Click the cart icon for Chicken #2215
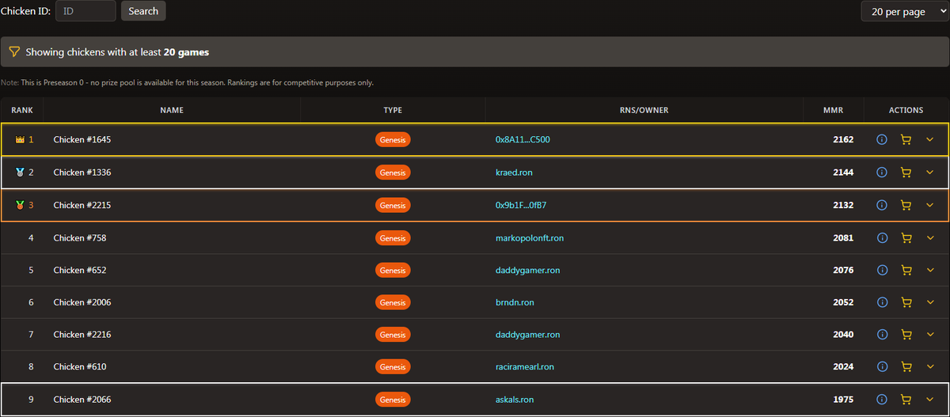The image size is (950, 417). (x=906, y=205)
